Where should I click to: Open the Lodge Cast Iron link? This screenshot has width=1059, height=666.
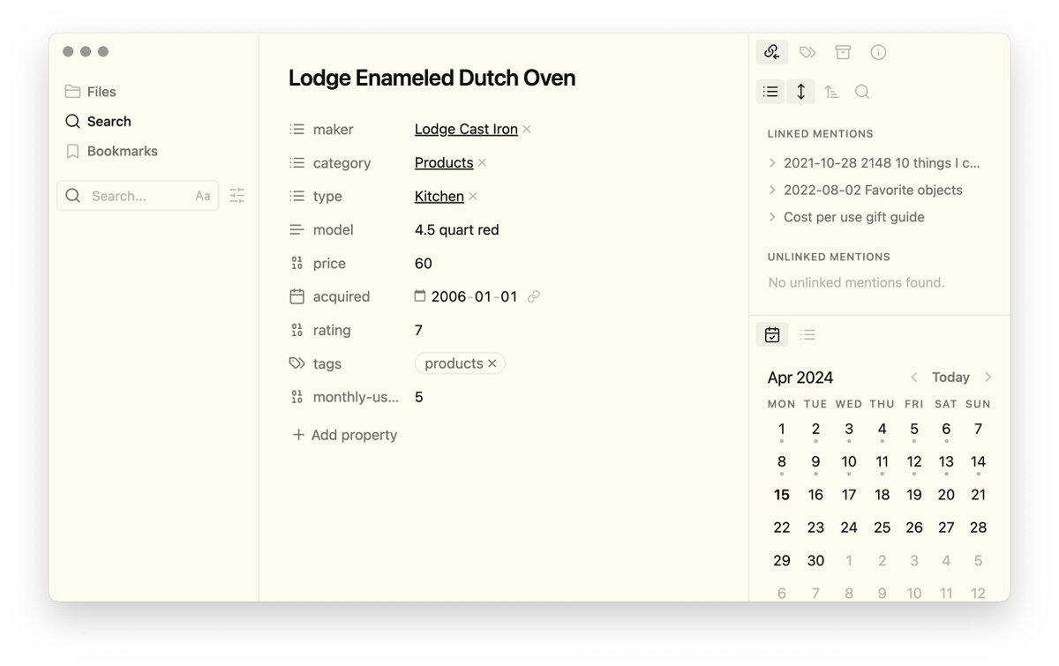coord(466,130)
